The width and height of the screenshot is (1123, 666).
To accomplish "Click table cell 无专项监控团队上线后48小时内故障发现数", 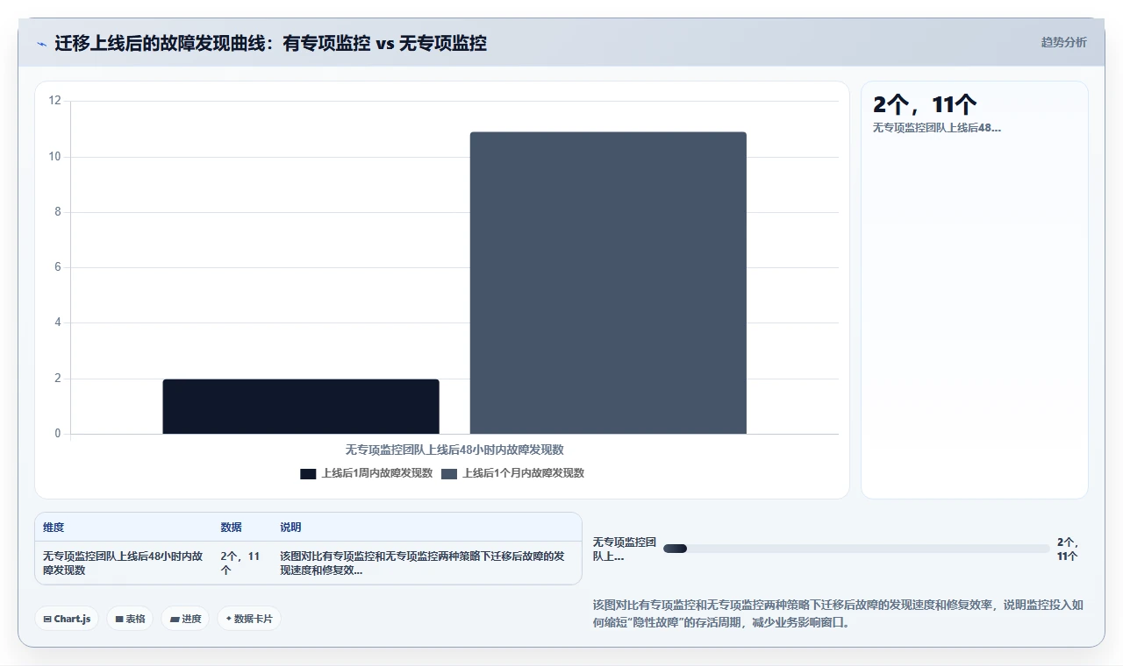I will coord(123,563).
